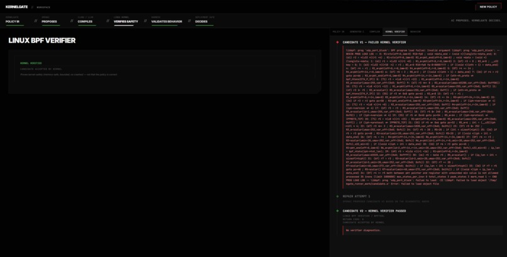Click the 'AI proposes. KernelGate decides.' tagline
The height and width of the screenshot is (257, 507).
tap(476, 20)
